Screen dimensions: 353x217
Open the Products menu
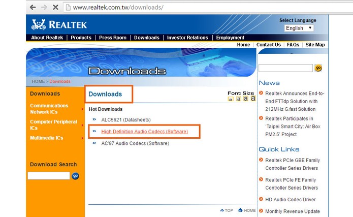coord(81,38)
